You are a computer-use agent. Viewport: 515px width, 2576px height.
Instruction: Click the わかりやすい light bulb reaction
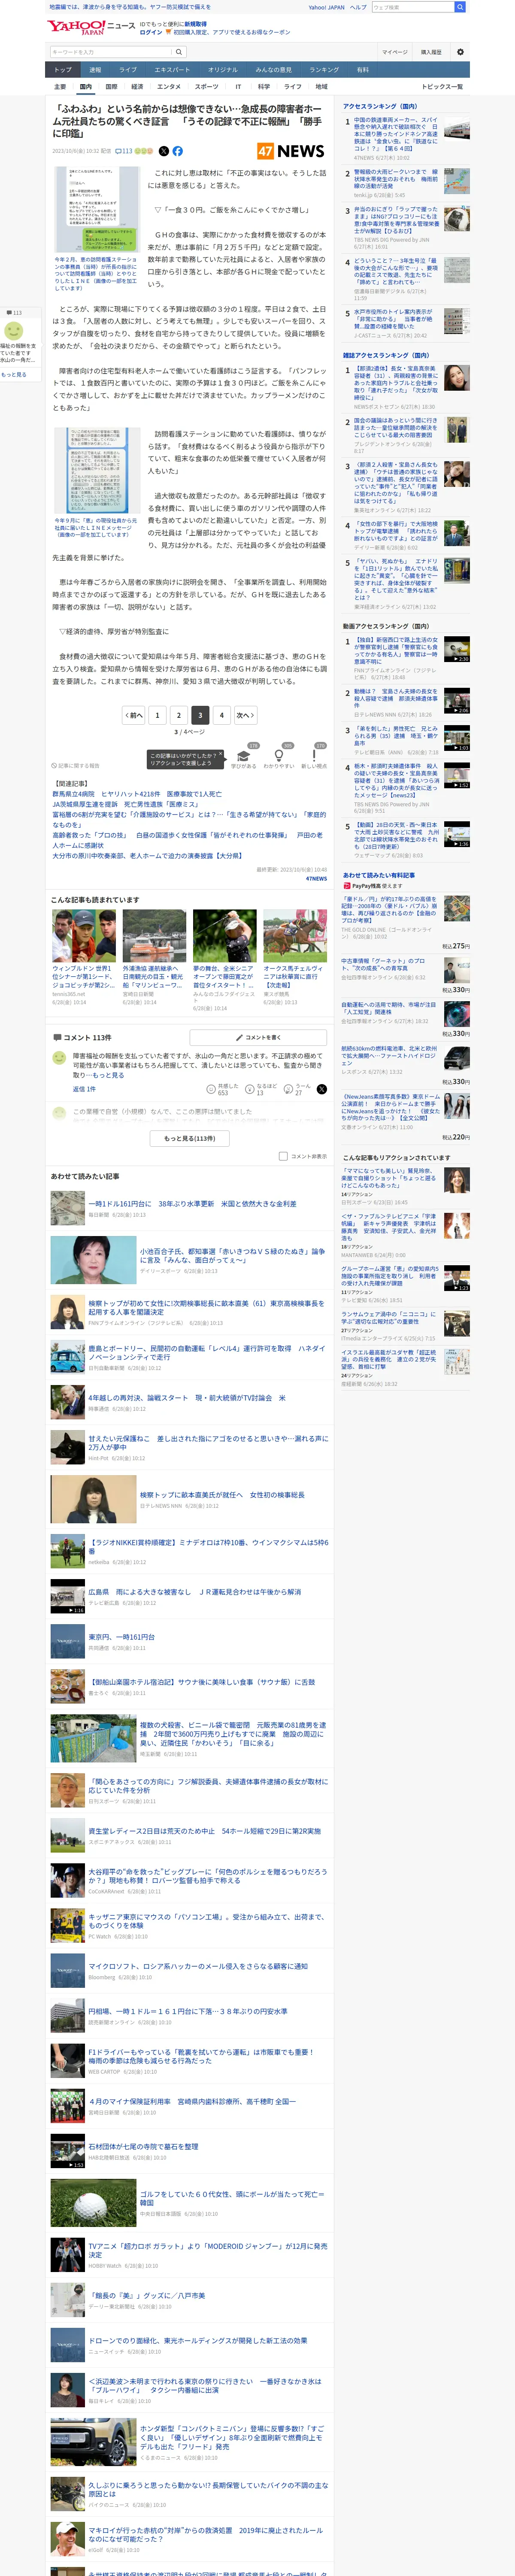pos(279,756)
